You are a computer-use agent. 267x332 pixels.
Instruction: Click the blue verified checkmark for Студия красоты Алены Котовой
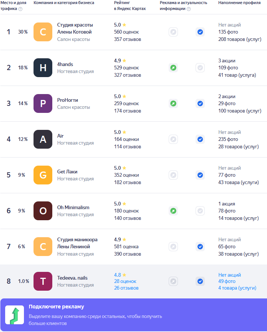[200, 32]
